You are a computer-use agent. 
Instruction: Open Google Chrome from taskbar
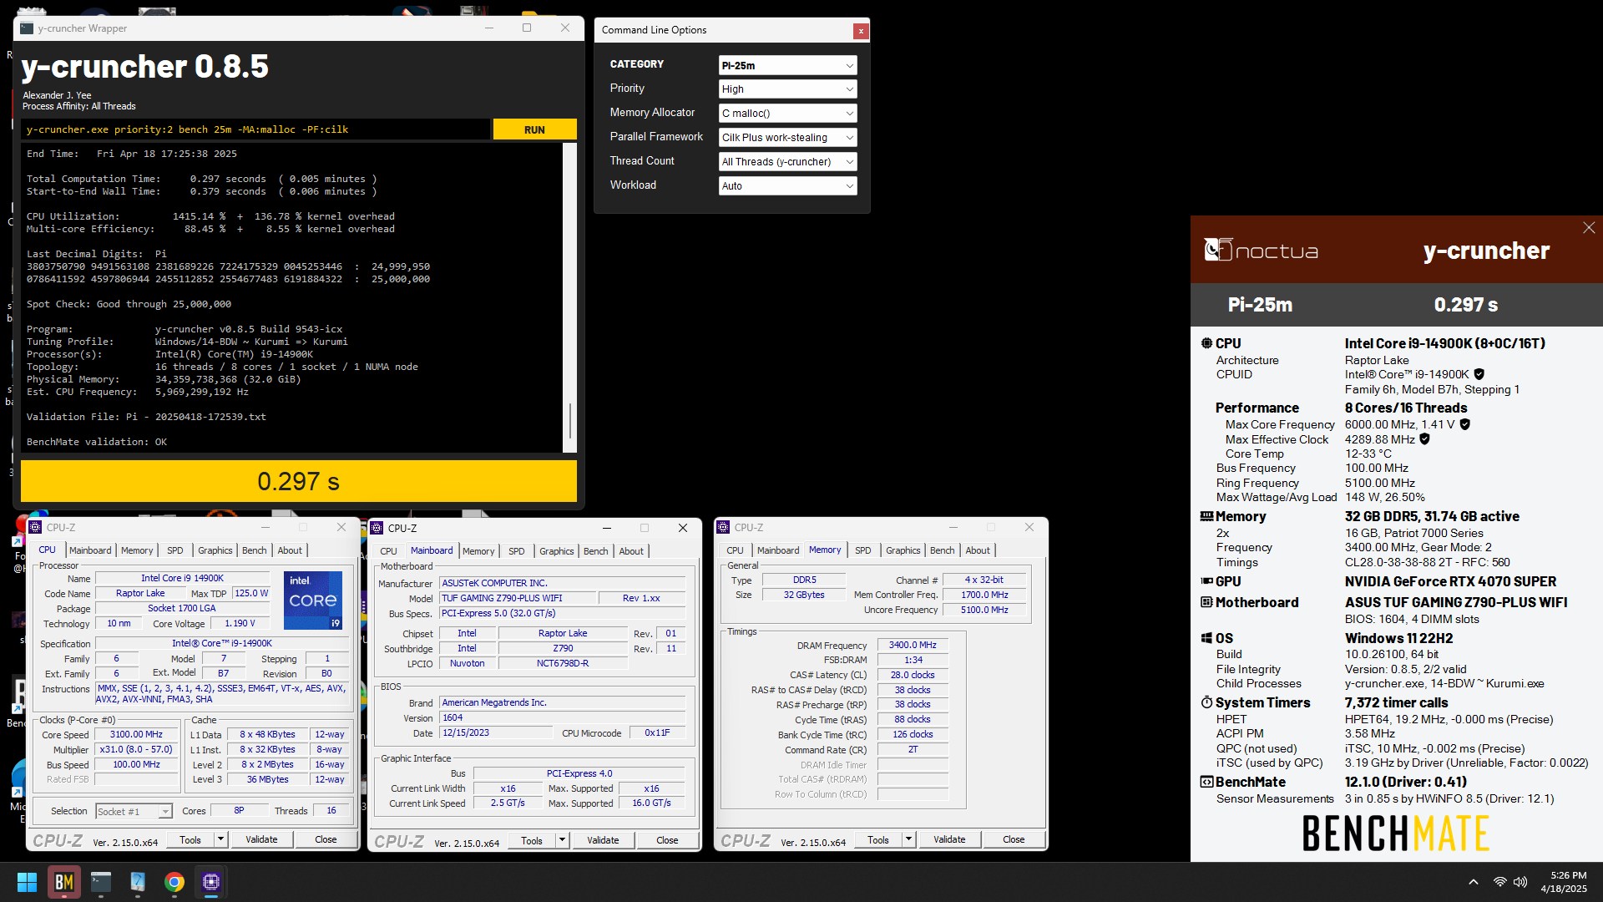tap(174, 882)
